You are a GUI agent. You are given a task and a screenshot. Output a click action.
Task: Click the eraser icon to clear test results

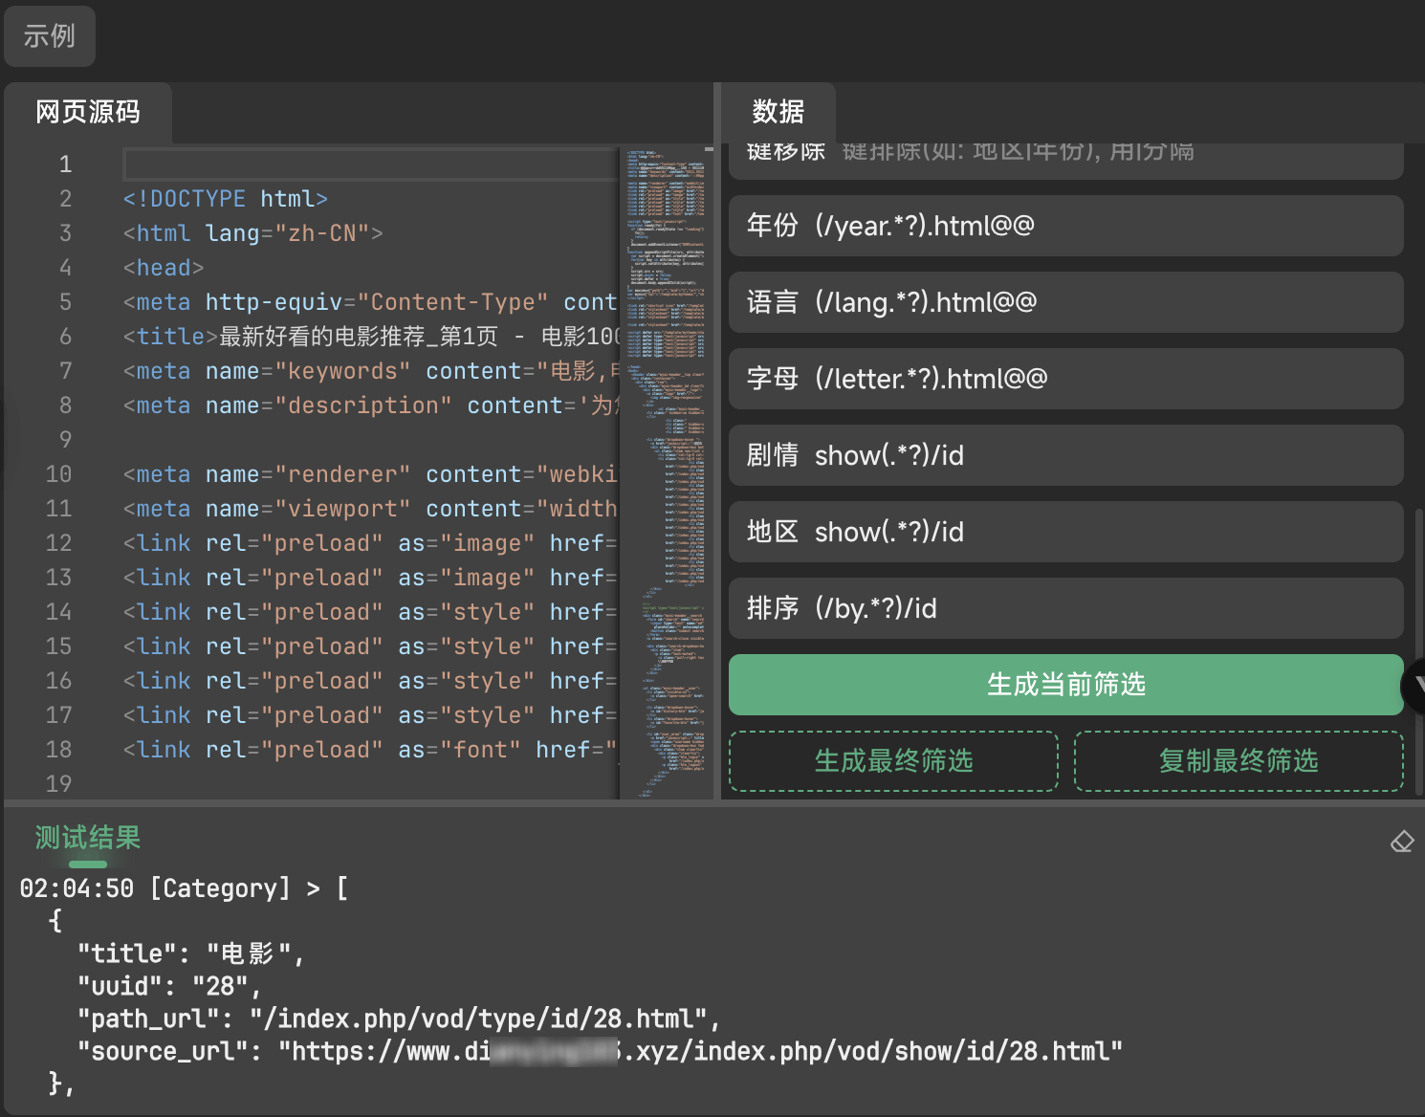tap(1401, 842)
